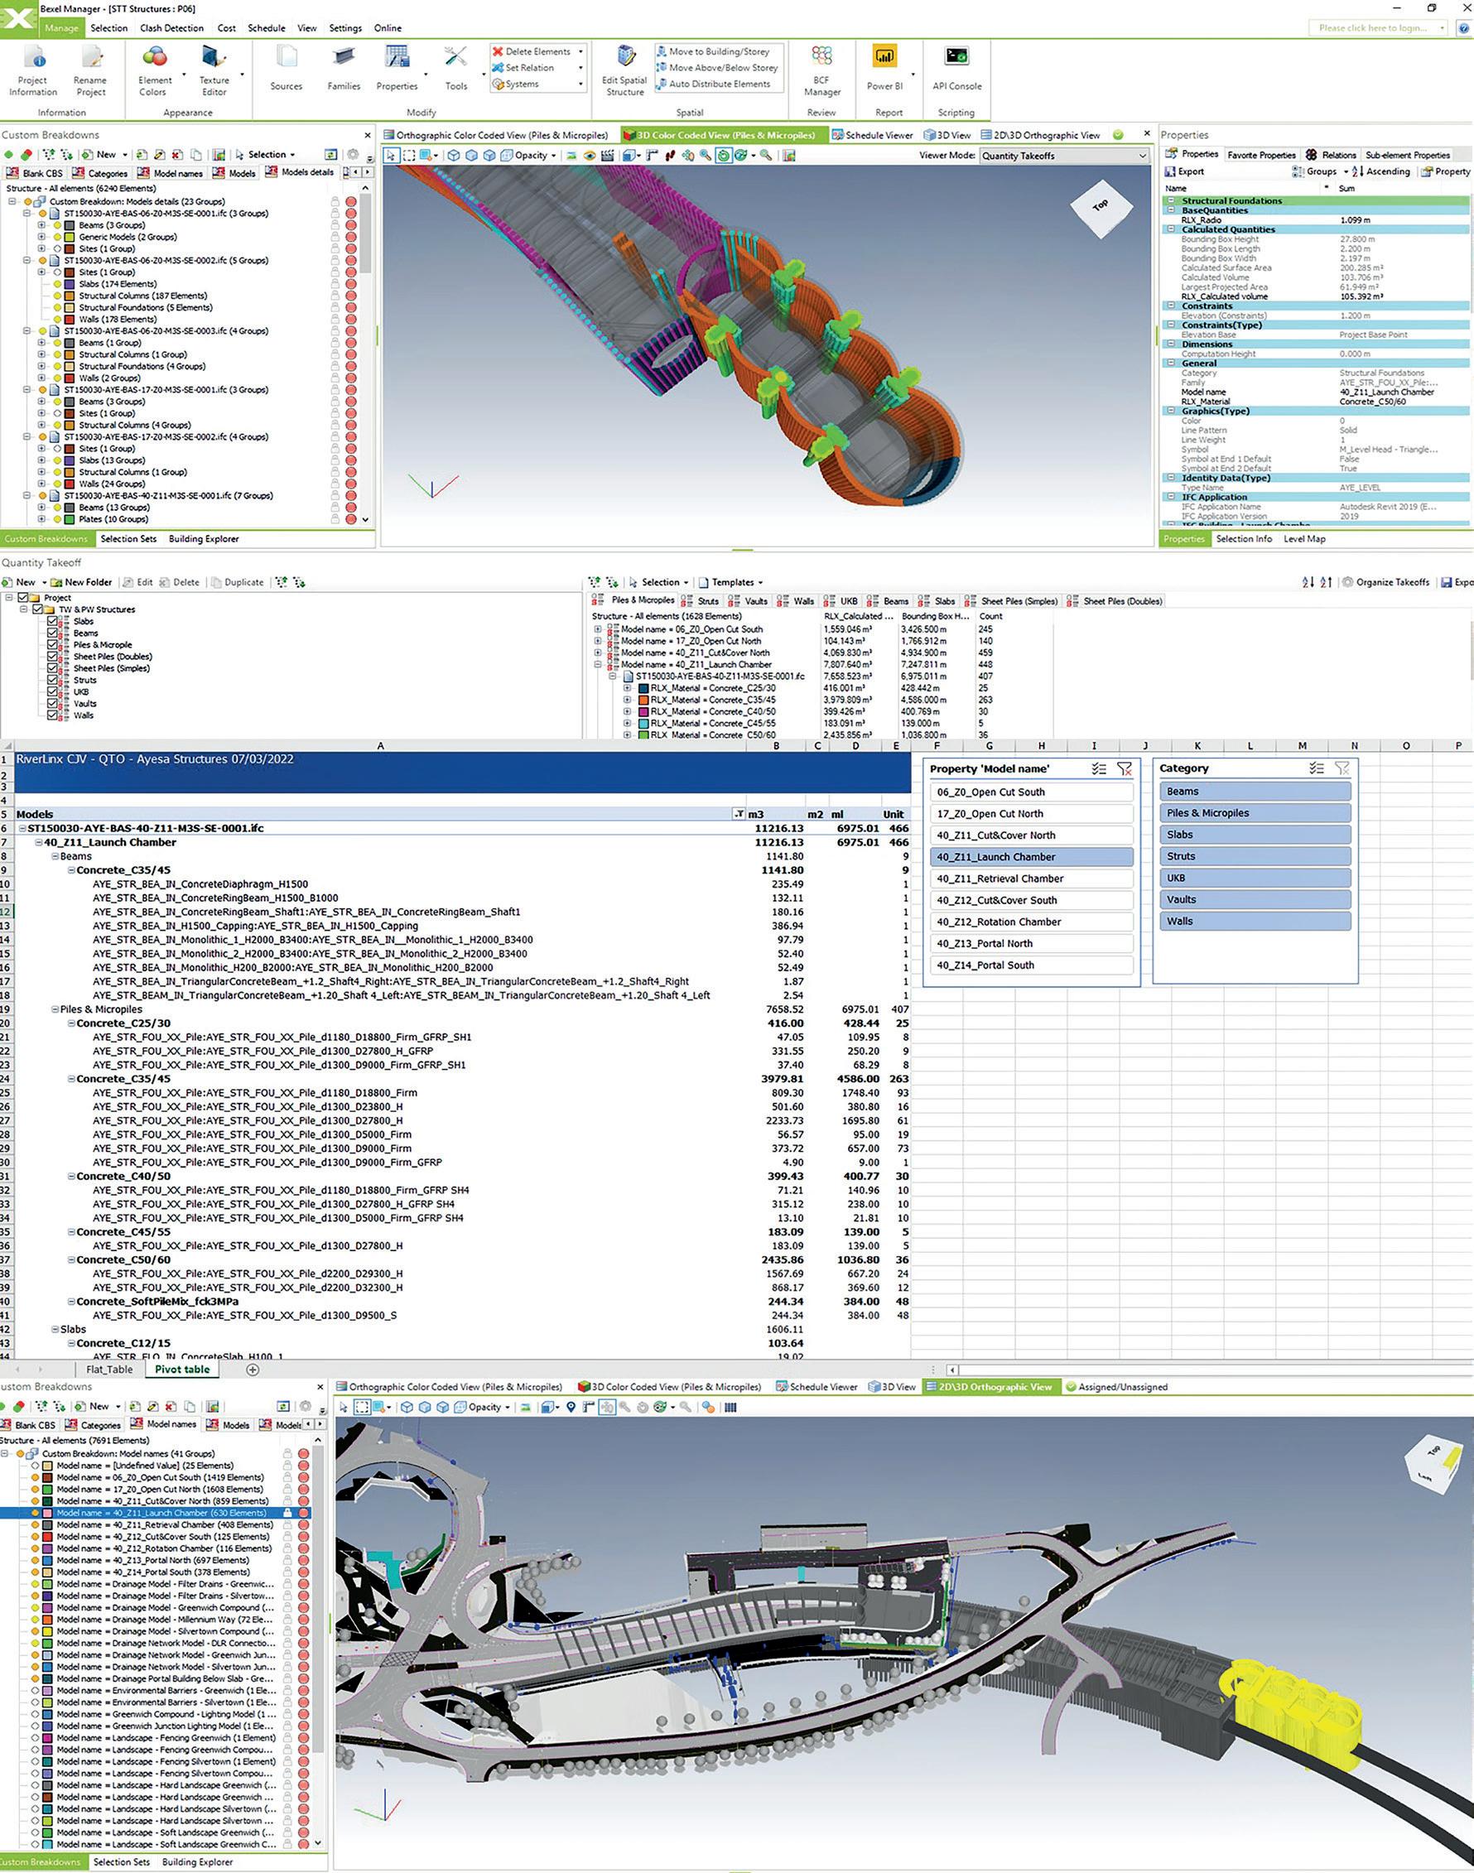Viewport: 1474px width, 1873px height.
Task: Click Delete Elements in the ribbon
Action: pyautogui.click(x=532, y=52)
